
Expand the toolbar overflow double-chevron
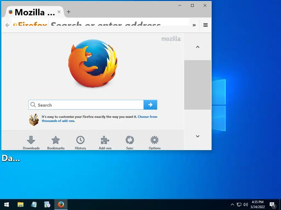point(194,25)
